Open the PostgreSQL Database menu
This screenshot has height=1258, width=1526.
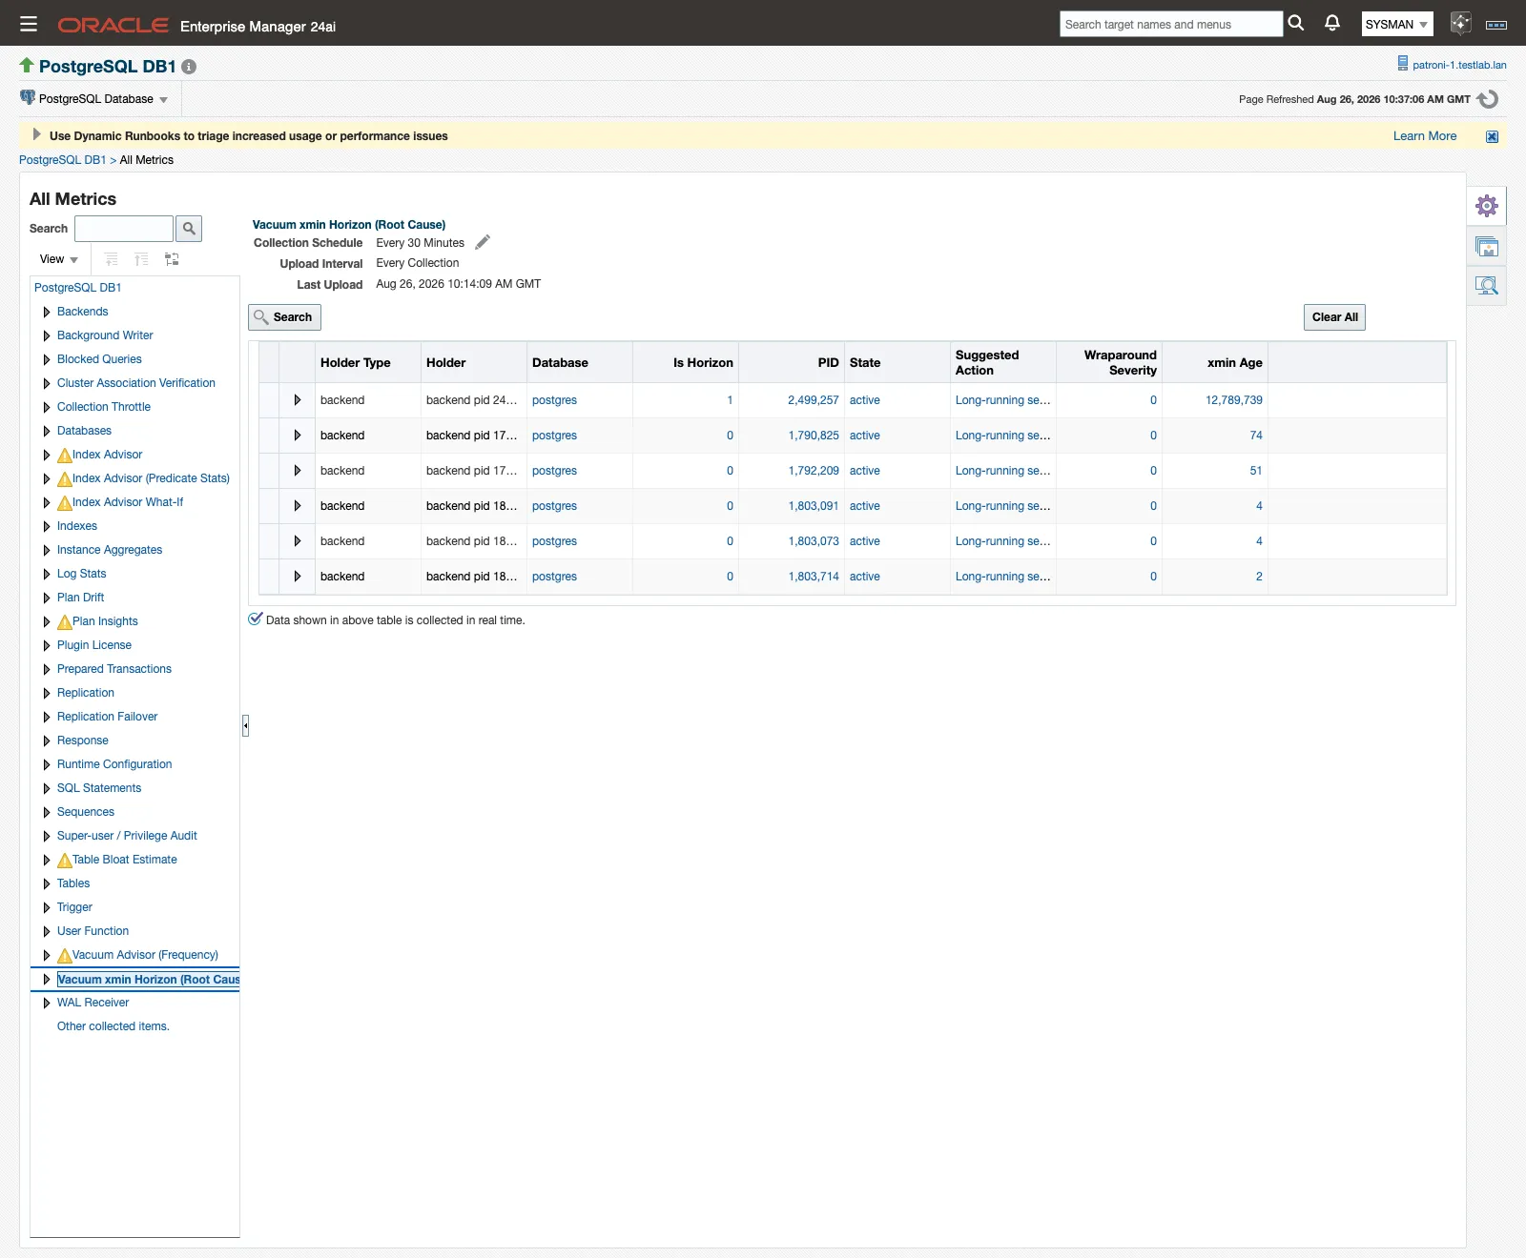point(94,99)
